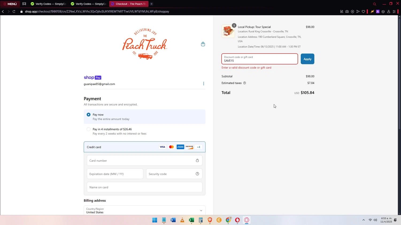Image resolution: width=401 pixels, height=225 pixels.
Task: Open a new tab with plus button
Action: point(152,4)
